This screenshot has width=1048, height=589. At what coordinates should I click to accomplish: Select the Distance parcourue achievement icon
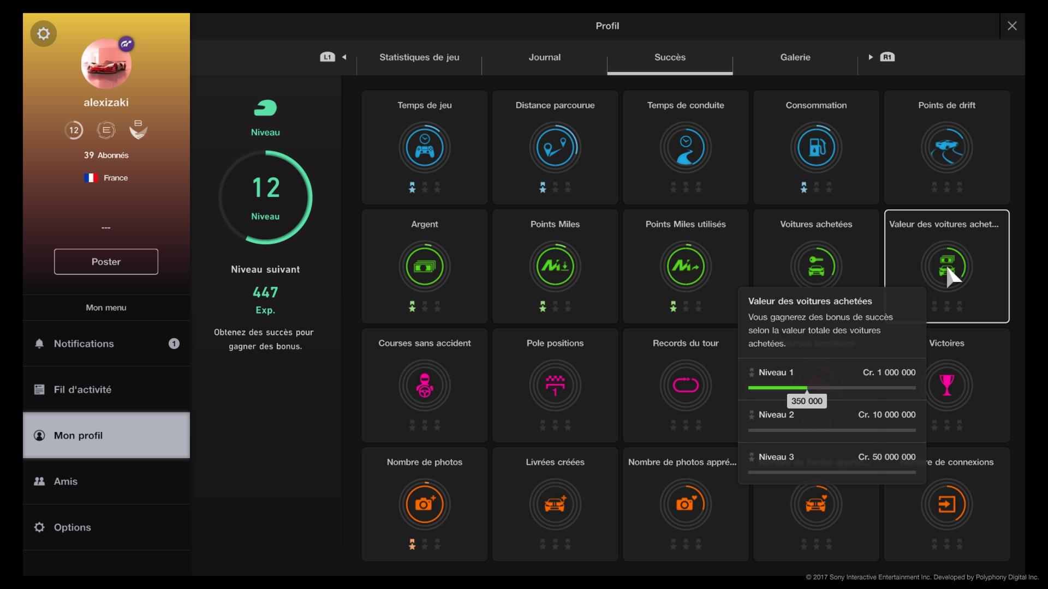click(x=555, y=147)
